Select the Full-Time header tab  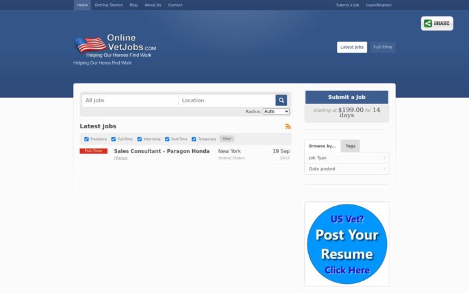[382, 48]
